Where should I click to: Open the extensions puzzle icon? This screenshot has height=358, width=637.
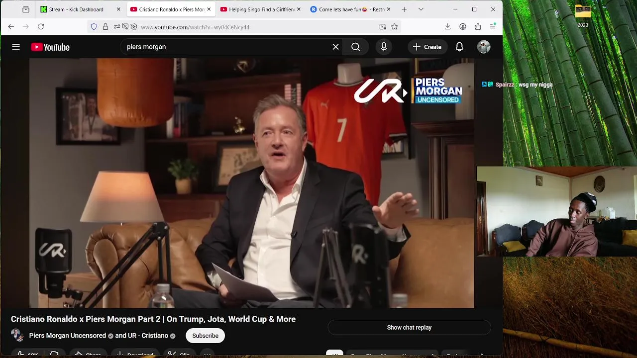point(478,27)
